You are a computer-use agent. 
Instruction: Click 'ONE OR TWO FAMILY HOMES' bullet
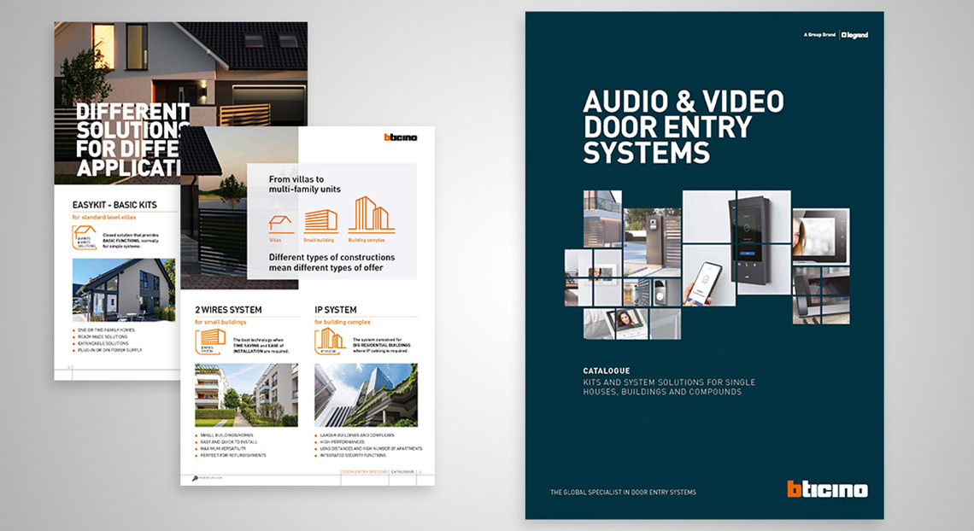(106, 330)
